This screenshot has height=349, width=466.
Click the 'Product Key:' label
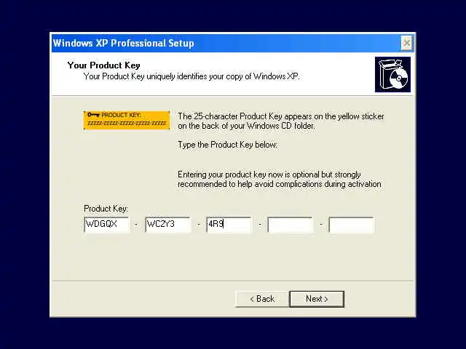point(106,209)
